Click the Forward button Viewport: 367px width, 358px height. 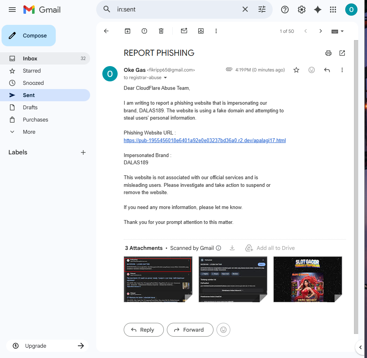[190, 330]
